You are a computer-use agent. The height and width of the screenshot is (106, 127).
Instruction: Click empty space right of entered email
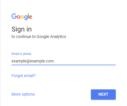(84, 61)
